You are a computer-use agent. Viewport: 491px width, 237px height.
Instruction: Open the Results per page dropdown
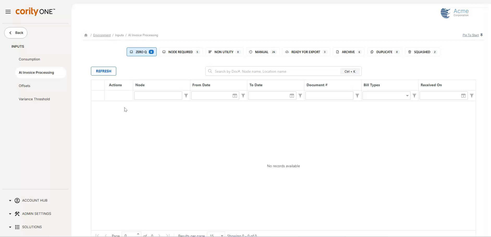(221, 235)
